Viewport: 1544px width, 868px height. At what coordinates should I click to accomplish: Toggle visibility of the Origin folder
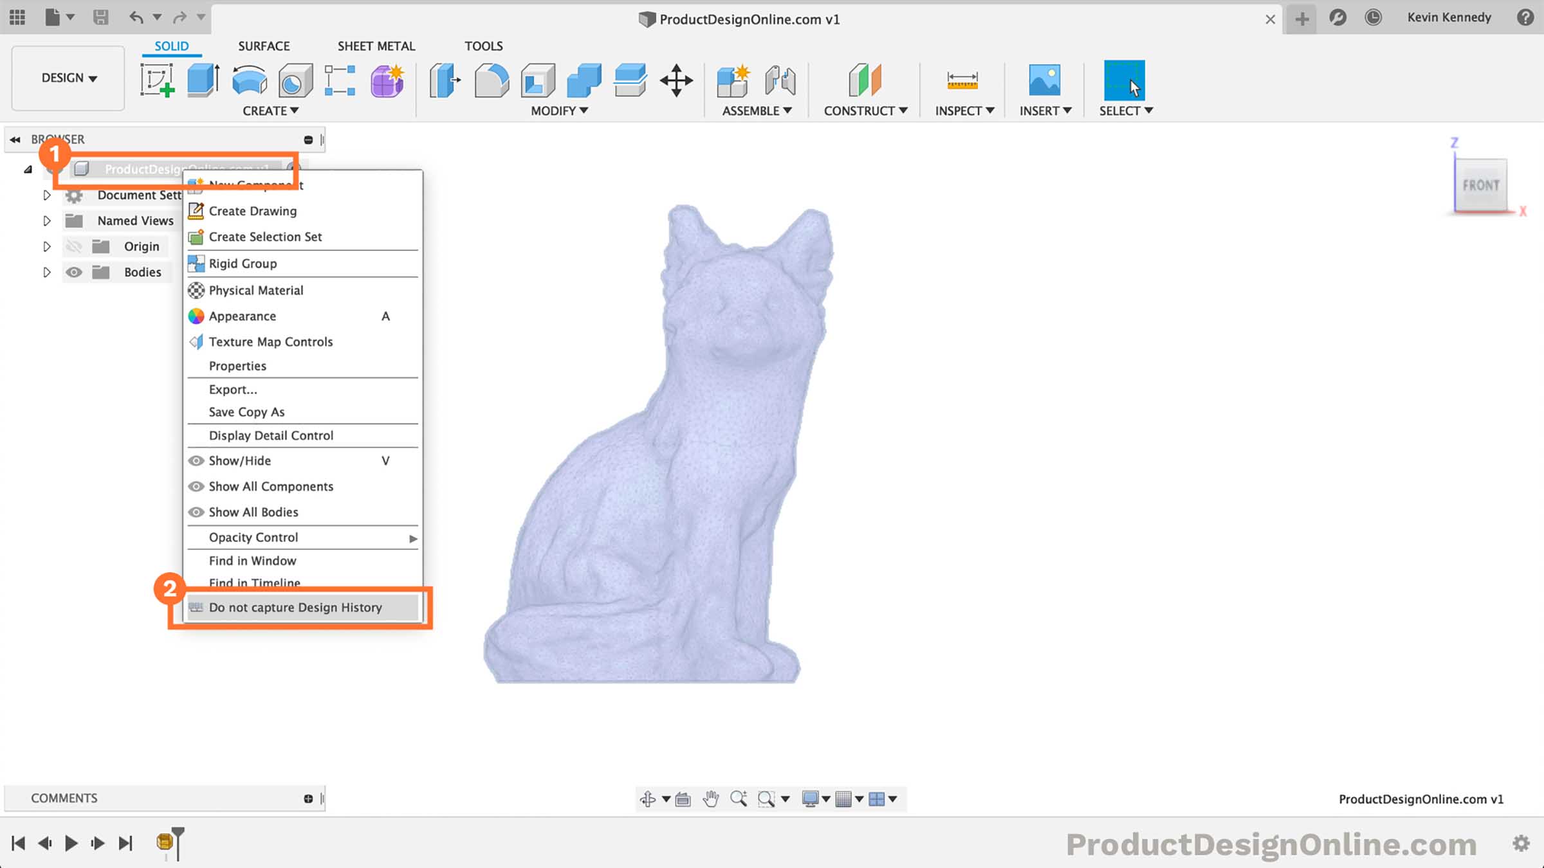click(74, 246)
